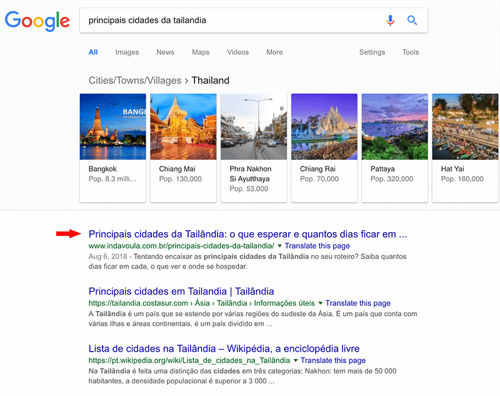
Task: Select the Phra Nakhon Si Ayutthaya name
Action: (251, 174)
